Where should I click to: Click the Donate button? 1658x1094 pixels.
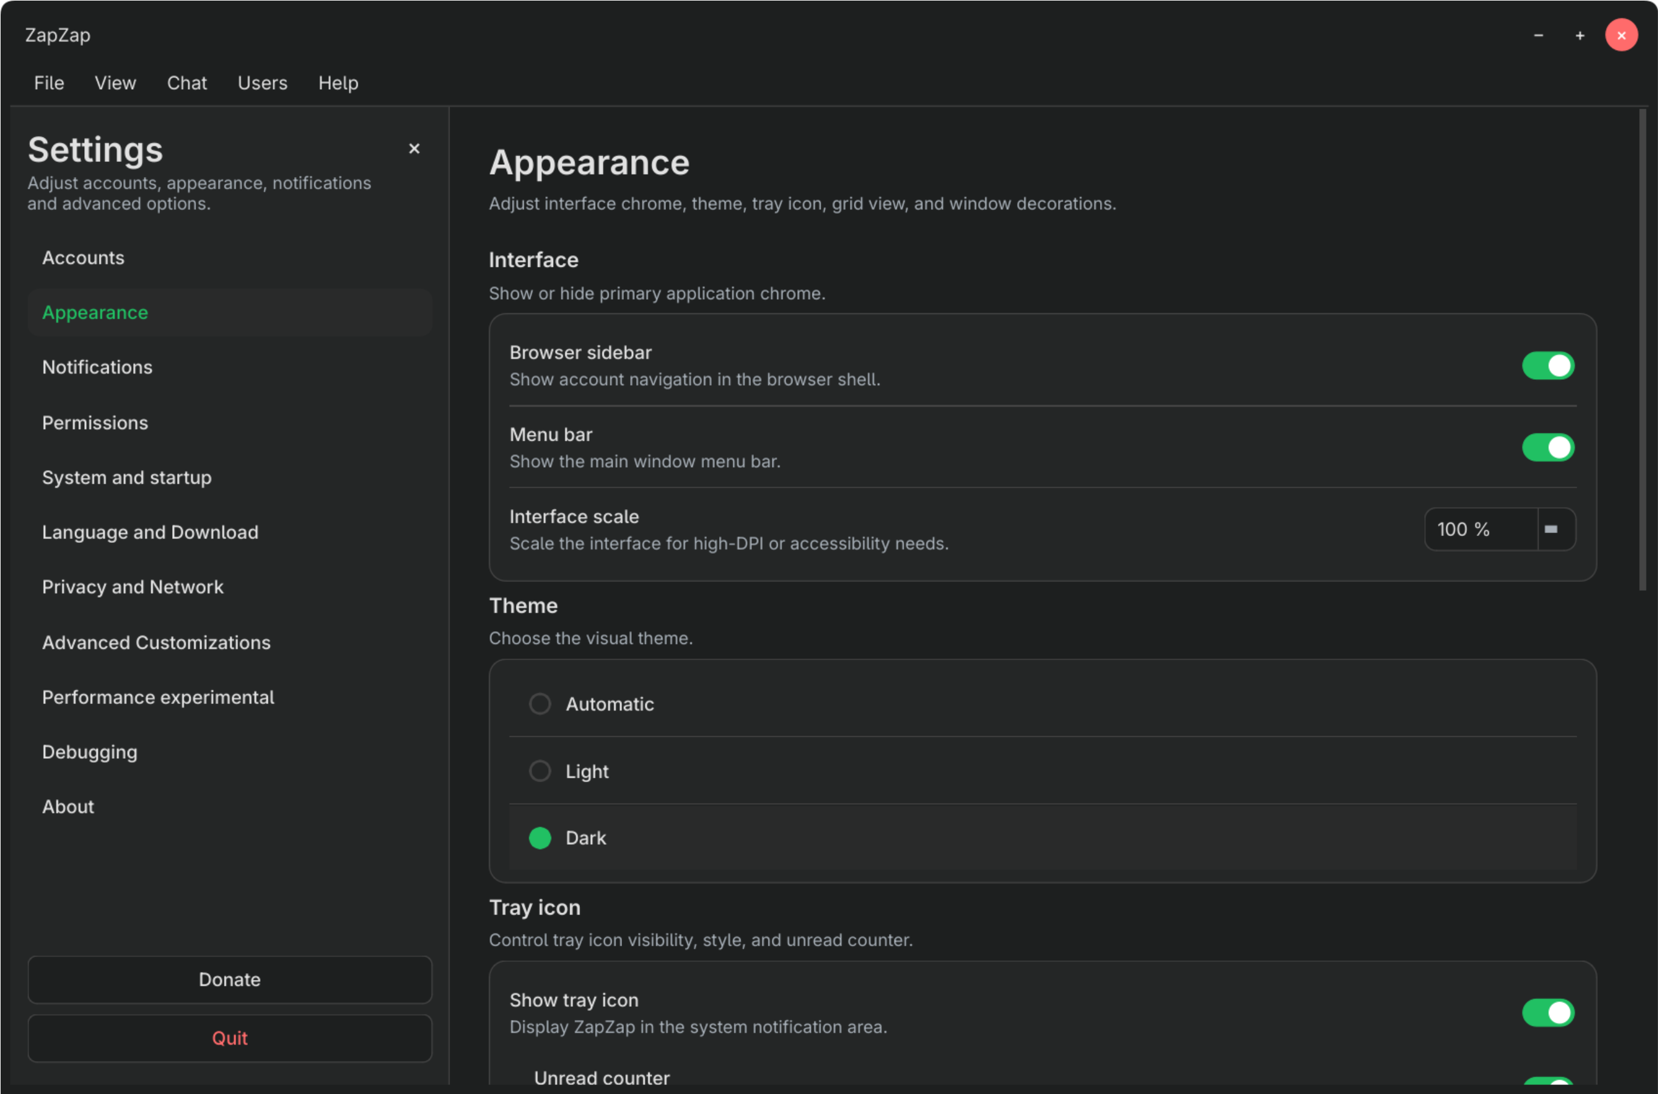(x=230, y=980)
